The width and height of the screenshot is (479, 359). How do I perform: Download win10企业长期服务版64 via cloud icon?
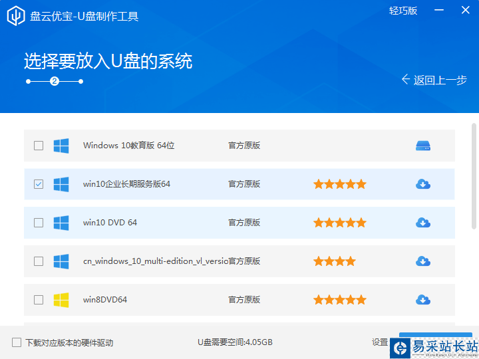pos(423,184)
